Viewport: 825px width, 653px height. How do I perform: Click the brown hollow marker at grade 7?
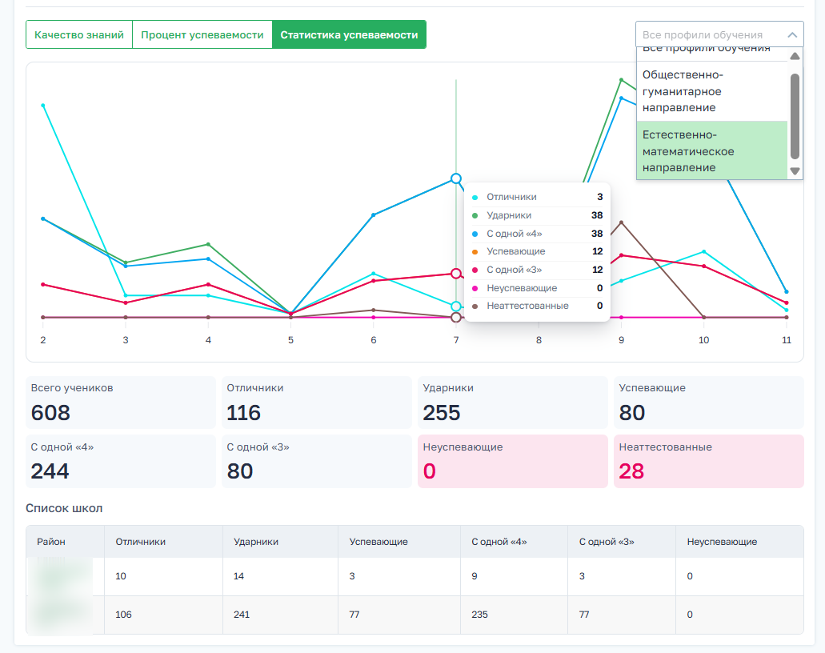tap(456, 317)
